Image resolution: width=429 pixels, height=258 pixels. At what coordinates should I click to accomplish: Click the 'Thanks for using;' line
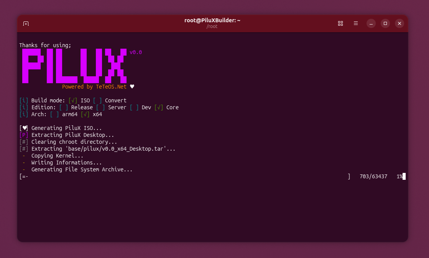point(45,45)
